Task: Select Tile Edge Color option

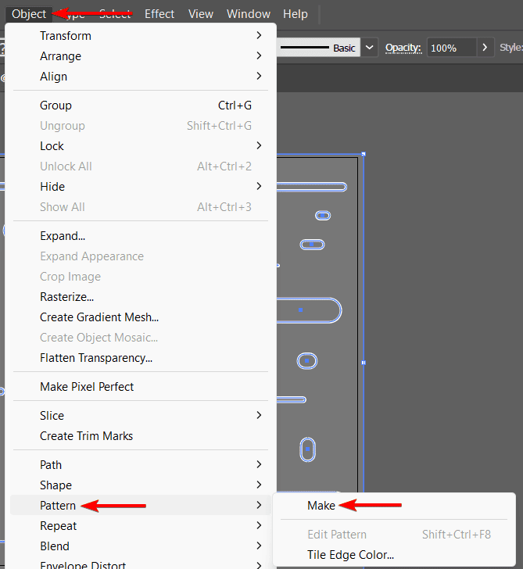Action: click(350, 555)
